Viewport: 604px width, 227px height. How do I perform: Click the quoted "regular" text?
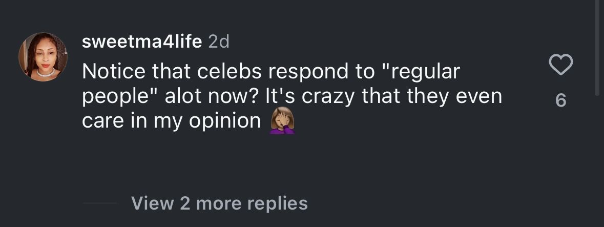(x=421, y=72)
